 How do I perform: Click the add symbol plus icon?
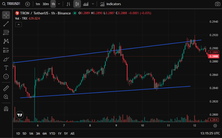pos(28,4)
